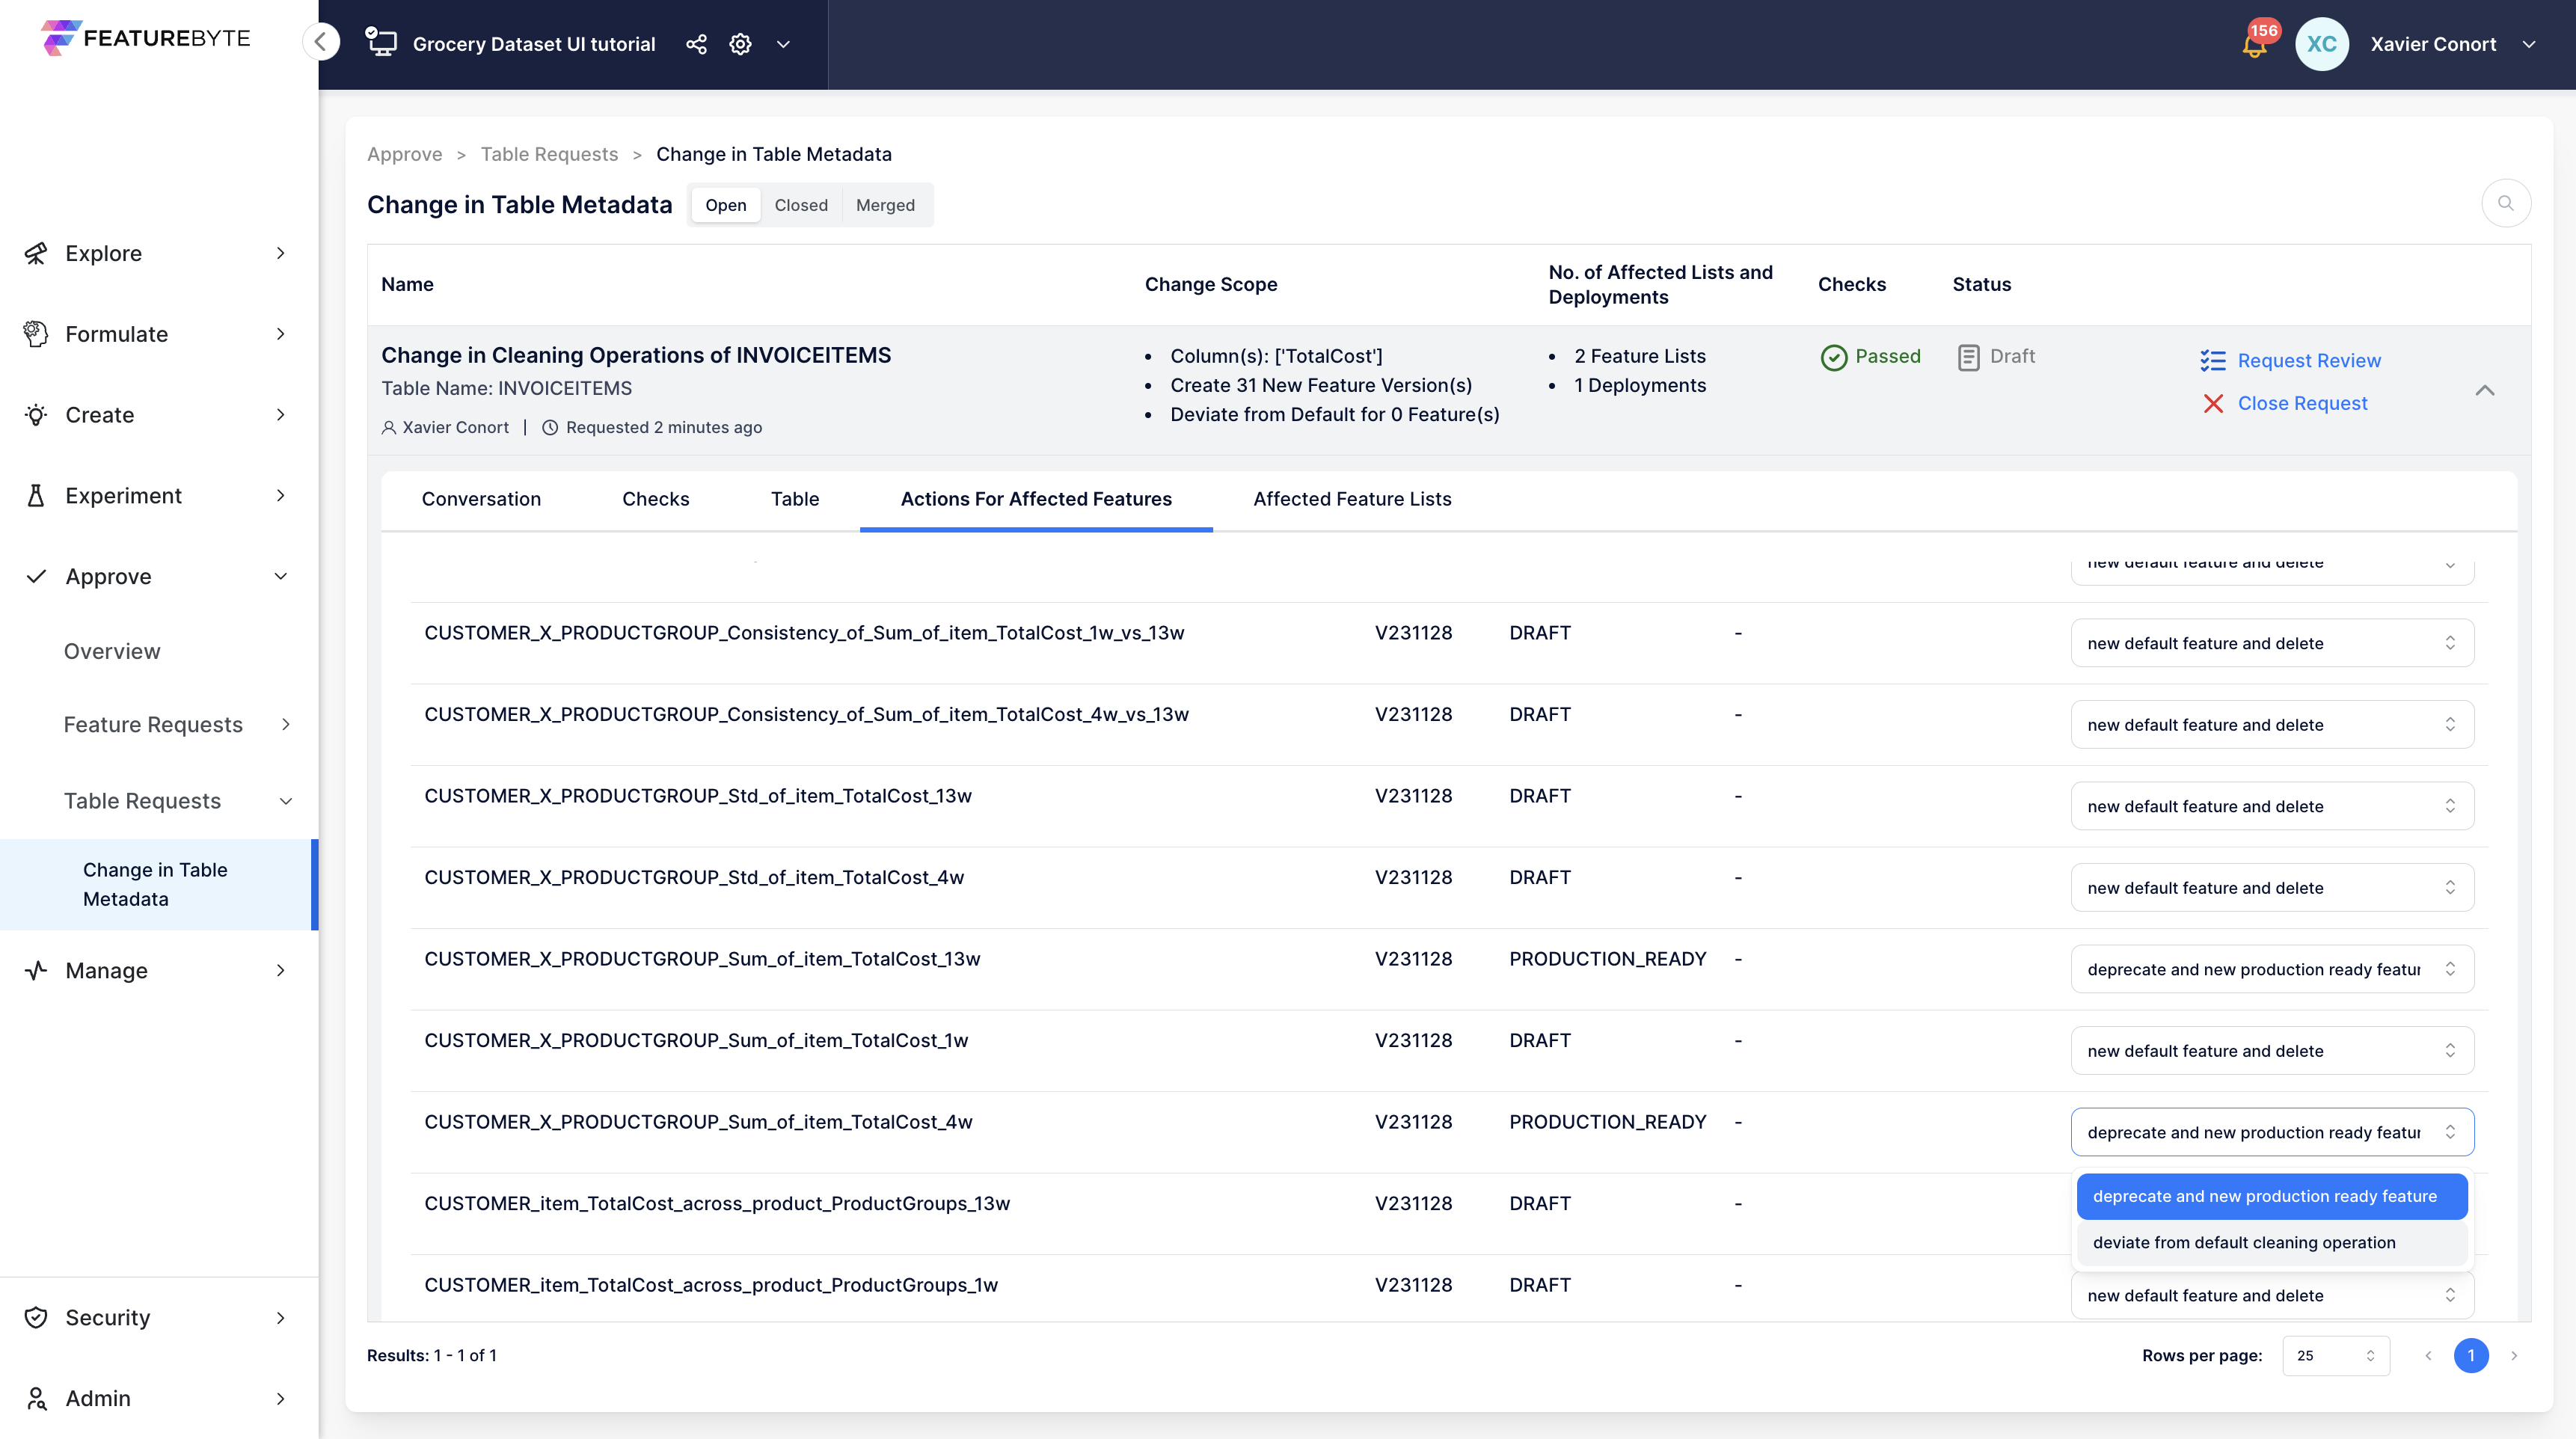Collapse the sidebar with the back arrow
Viewport: 2576px width, 1439px height.
(321, 42)
